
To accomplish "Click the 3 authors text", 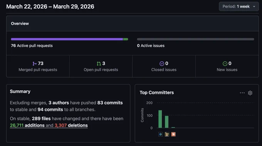I will coord(59,103).
